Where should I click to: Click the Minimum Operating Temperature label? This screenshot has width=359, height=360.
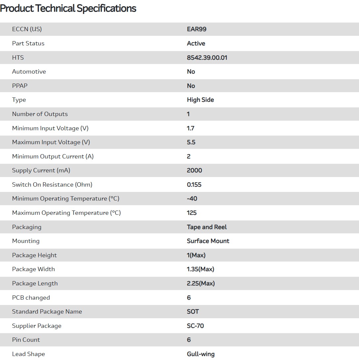click(x=66, y=199)
